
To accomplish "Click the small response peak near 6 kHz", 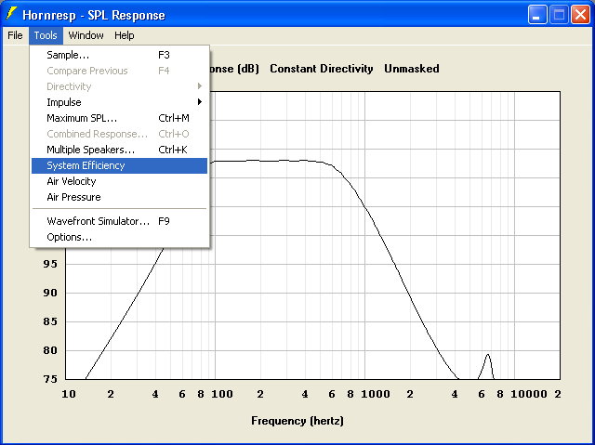I will click(x=487, y=357).
